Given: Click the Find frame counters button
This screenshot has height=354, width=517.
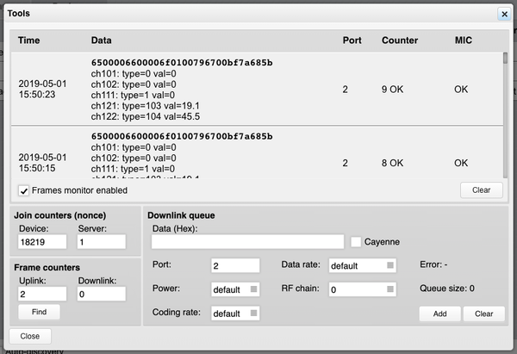Looking at the screenshot, I should click(x=39, y=312).
